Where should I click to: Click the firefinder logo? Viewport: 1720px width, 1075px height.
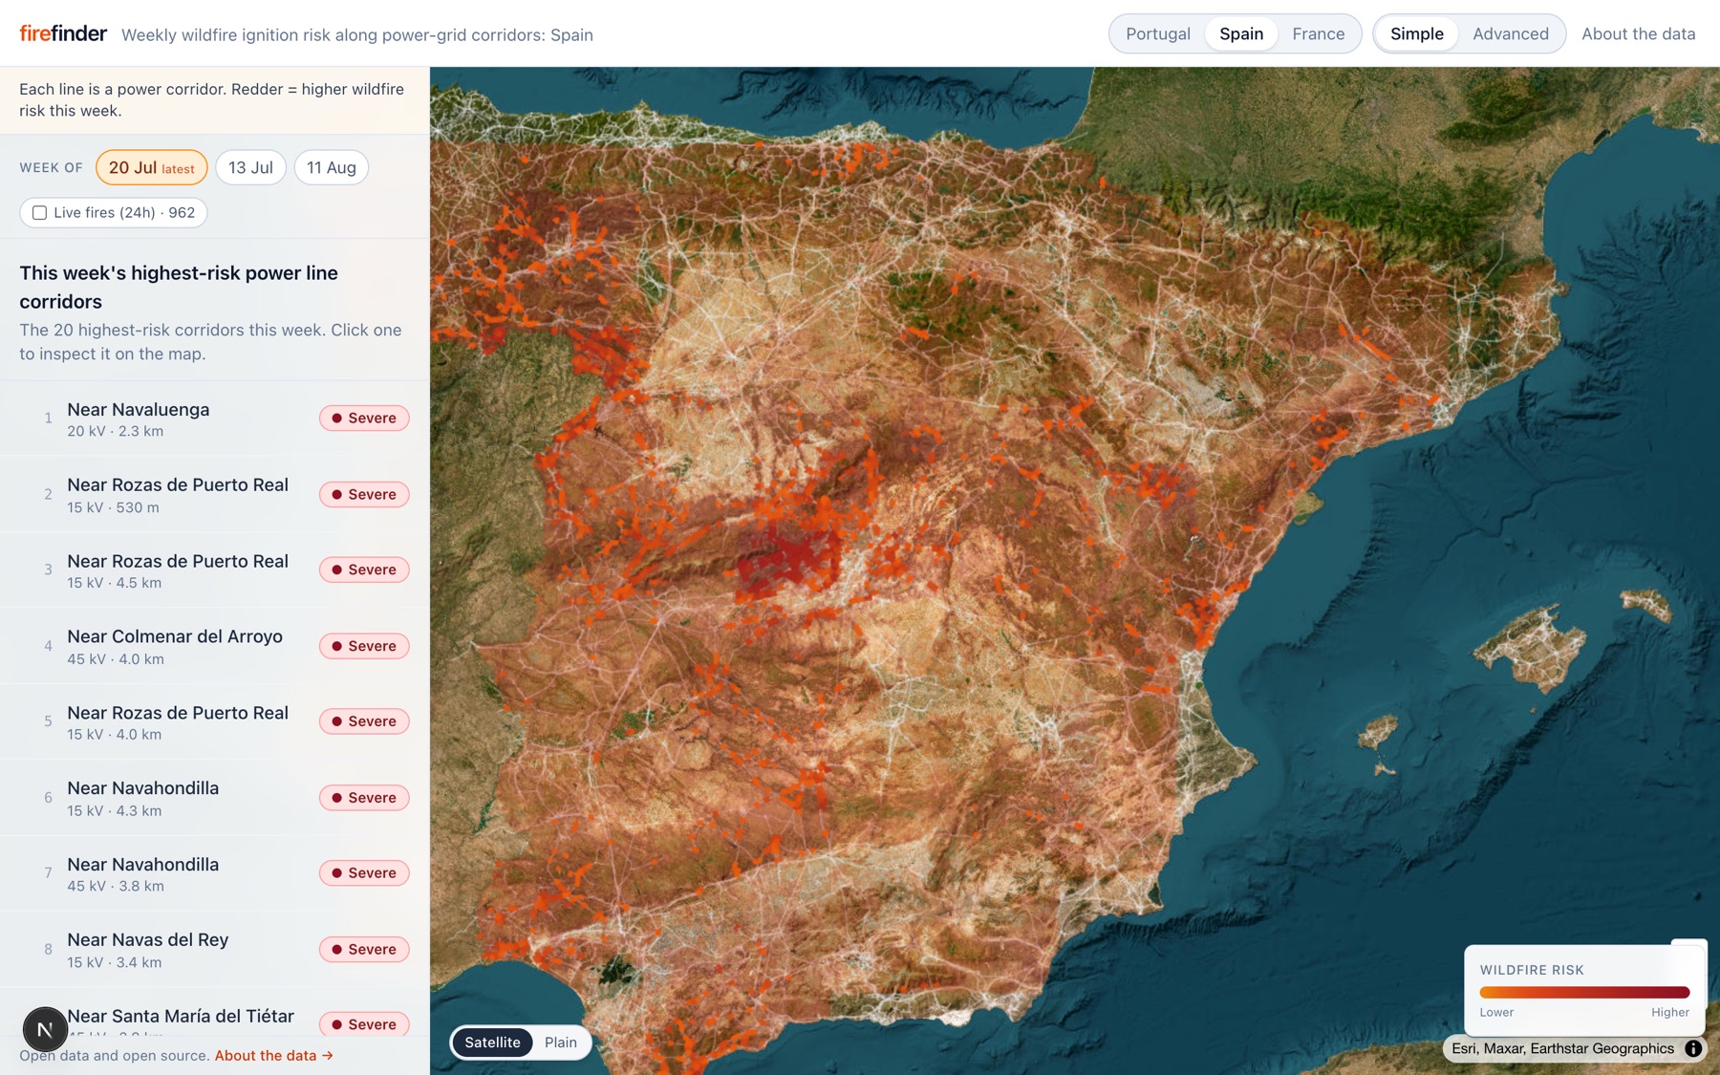click(63, 33)
